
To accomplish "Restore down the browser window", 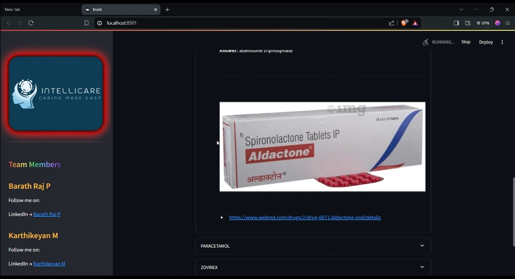I will 492,10.
